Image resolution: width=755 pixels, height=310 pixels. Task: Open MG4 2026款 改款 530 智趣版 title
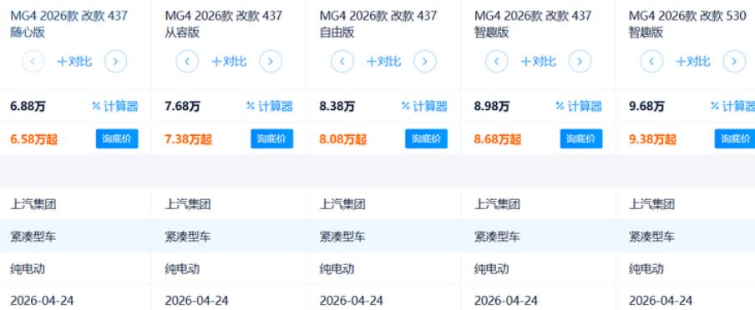click(x=687, y=24)
